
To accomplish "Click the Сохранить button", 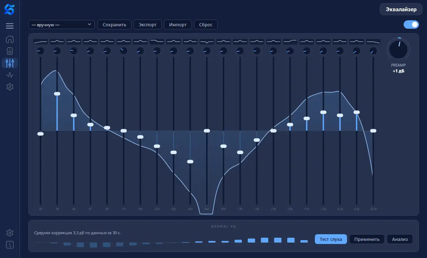I will (114, 25).
